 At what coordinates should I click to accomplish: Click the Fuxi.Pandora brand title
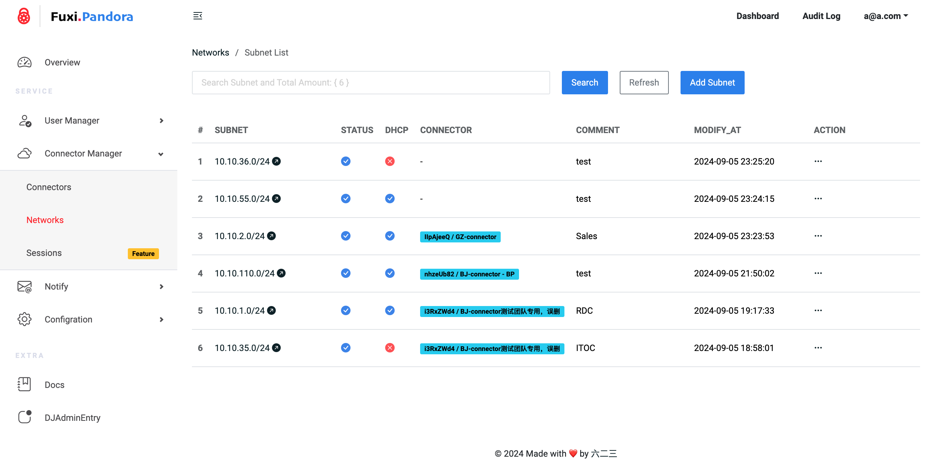coord(92,16)
